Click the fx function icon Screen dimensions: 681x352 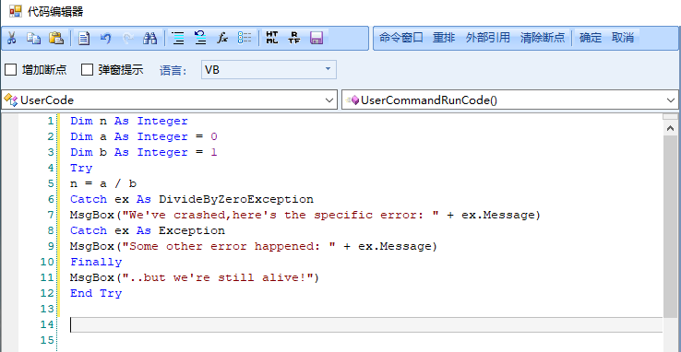222,38
